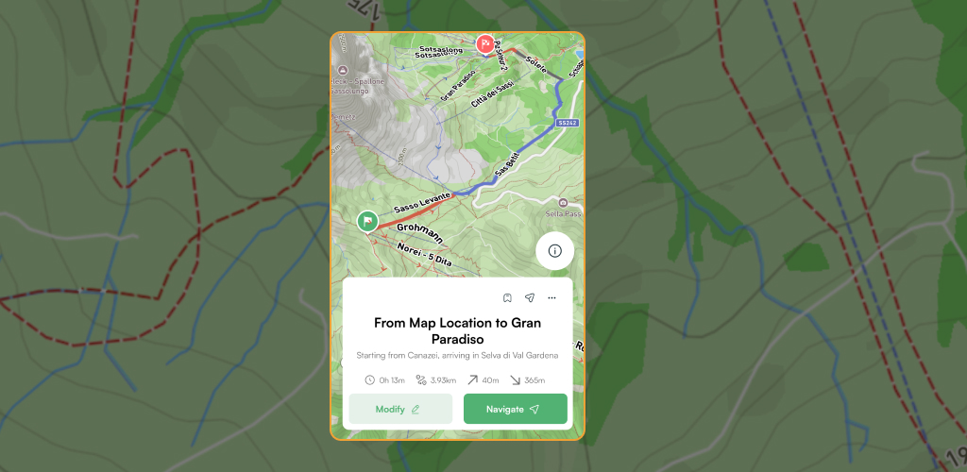Open the three-dots more options menu

pos(551,297)
